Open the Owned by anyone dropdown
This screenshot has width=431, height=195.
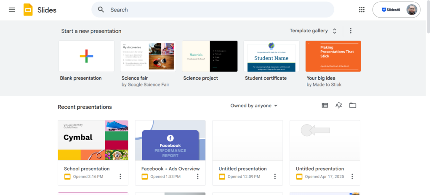coord(254,106)
